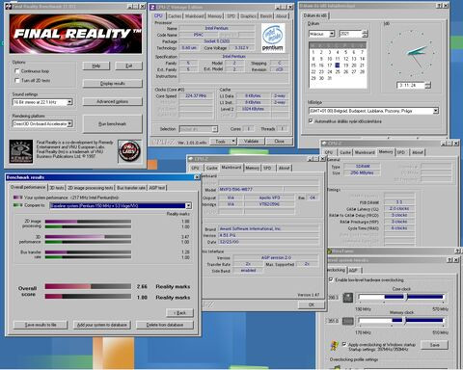Switch to Caches tab in CPU-Z Vintage

point(175,16)
